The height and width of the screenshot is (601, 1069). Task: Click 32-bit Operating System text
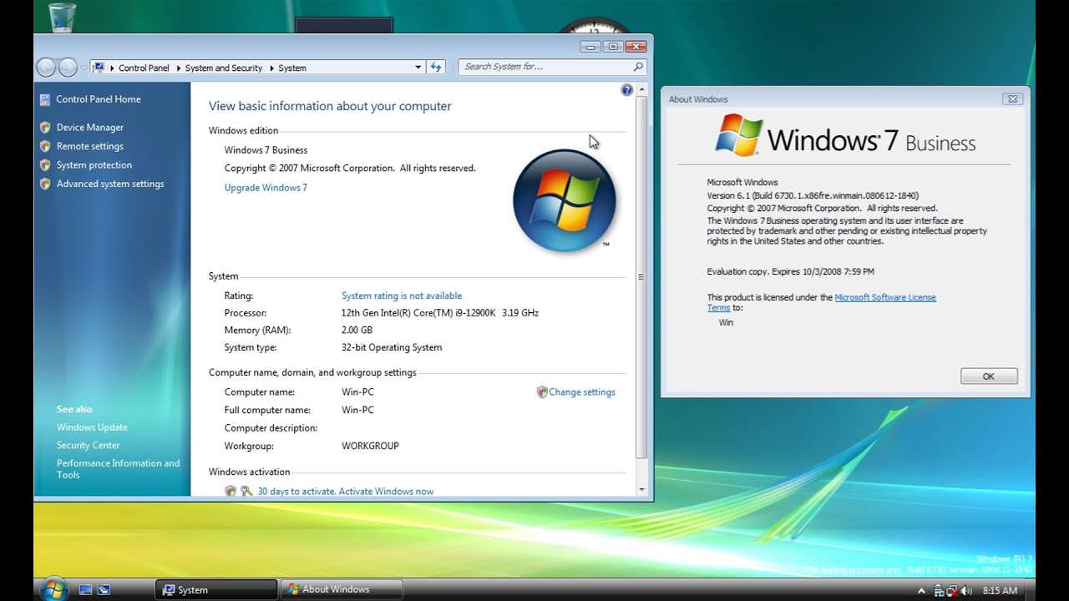[392, 348]
